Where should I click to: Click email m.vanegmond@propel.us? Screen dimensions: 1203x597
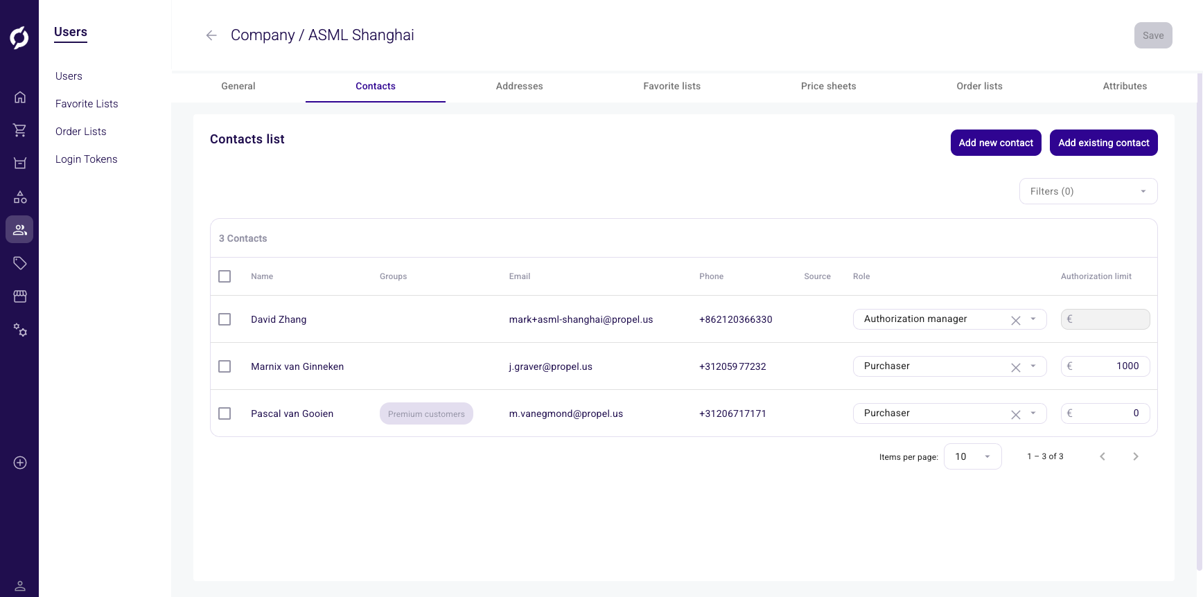565,413
